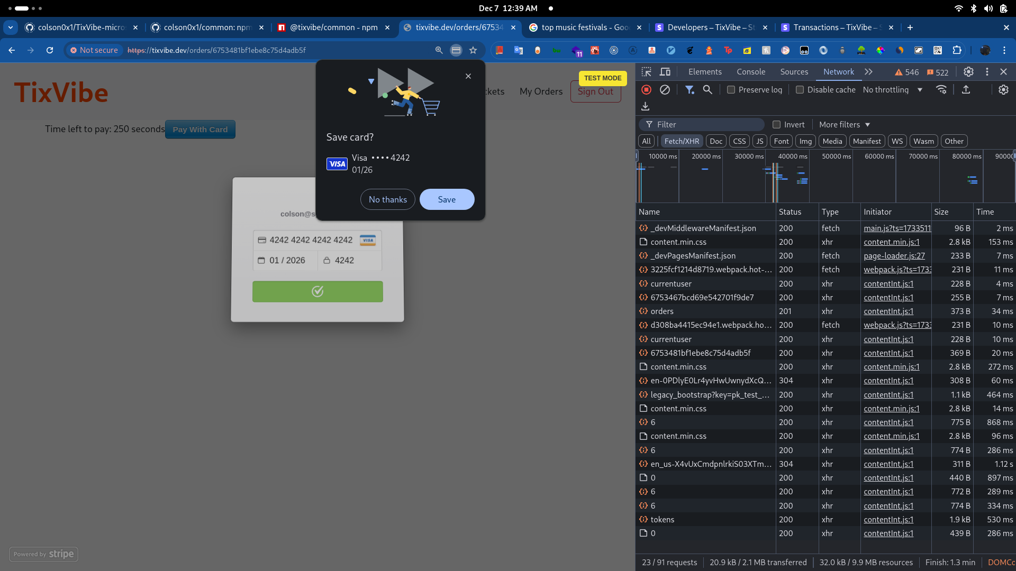The image size is (1016, 571).
Task: Select the tokens request row
Action: pyautogui.click(x=825, y=520)
